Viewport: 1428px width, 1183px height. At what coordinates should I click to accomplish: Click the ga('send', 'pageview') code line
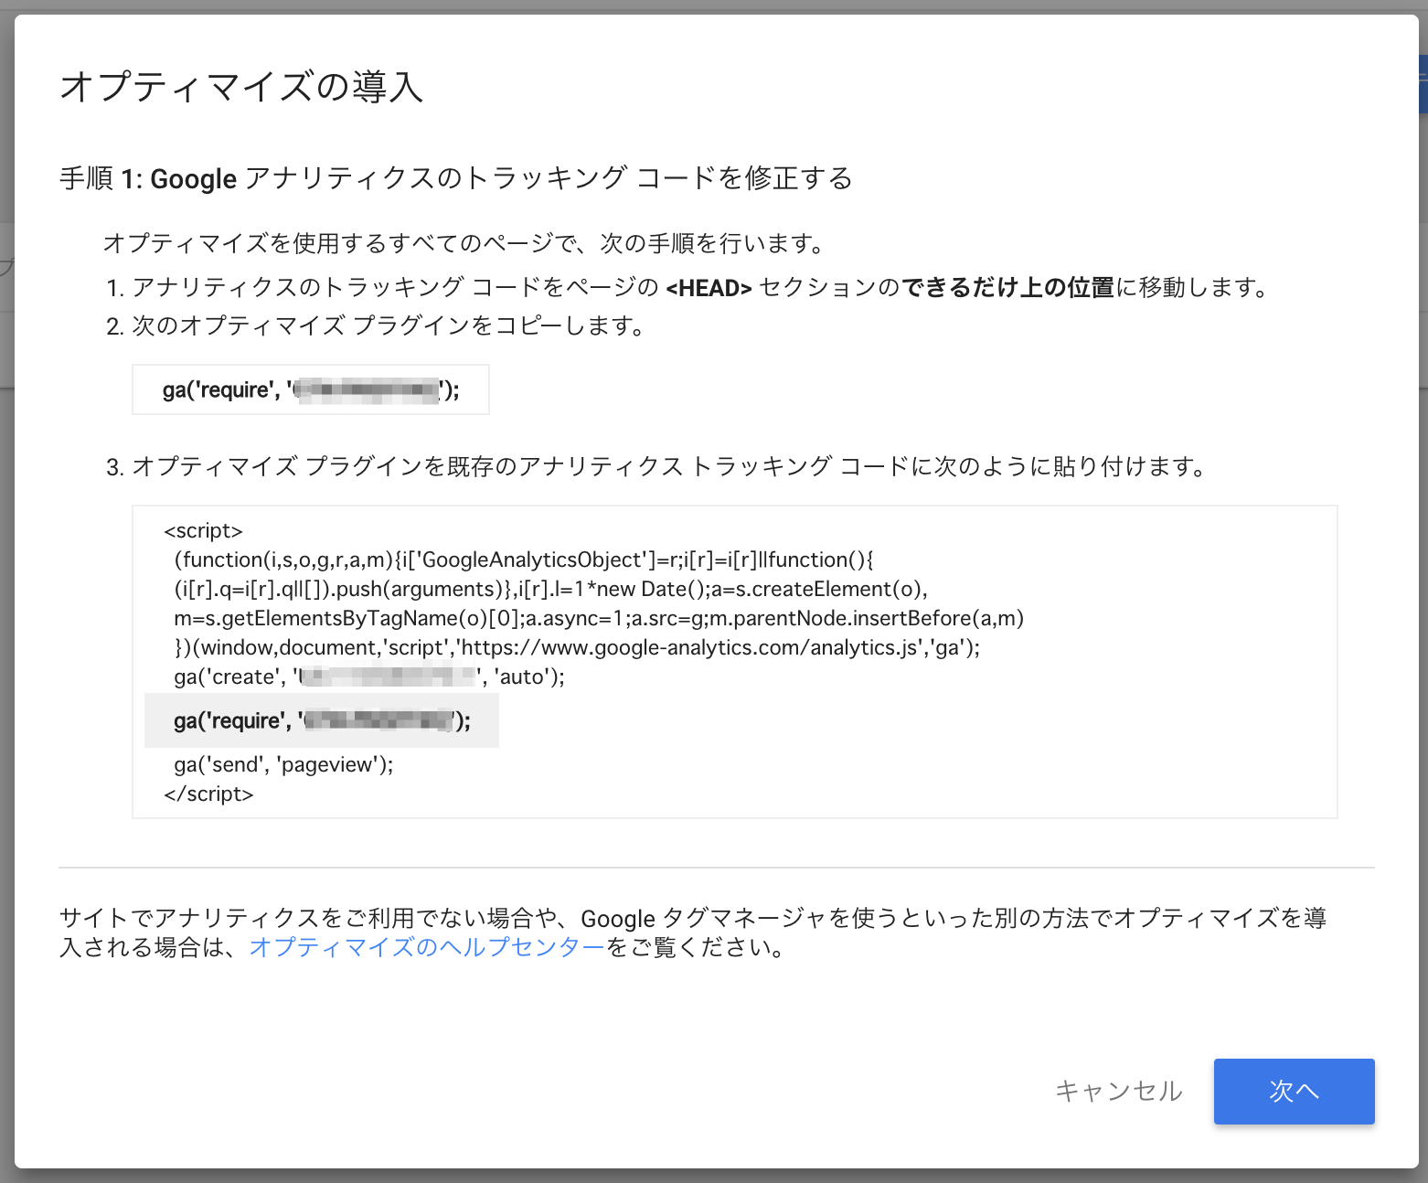click(283, 764)
